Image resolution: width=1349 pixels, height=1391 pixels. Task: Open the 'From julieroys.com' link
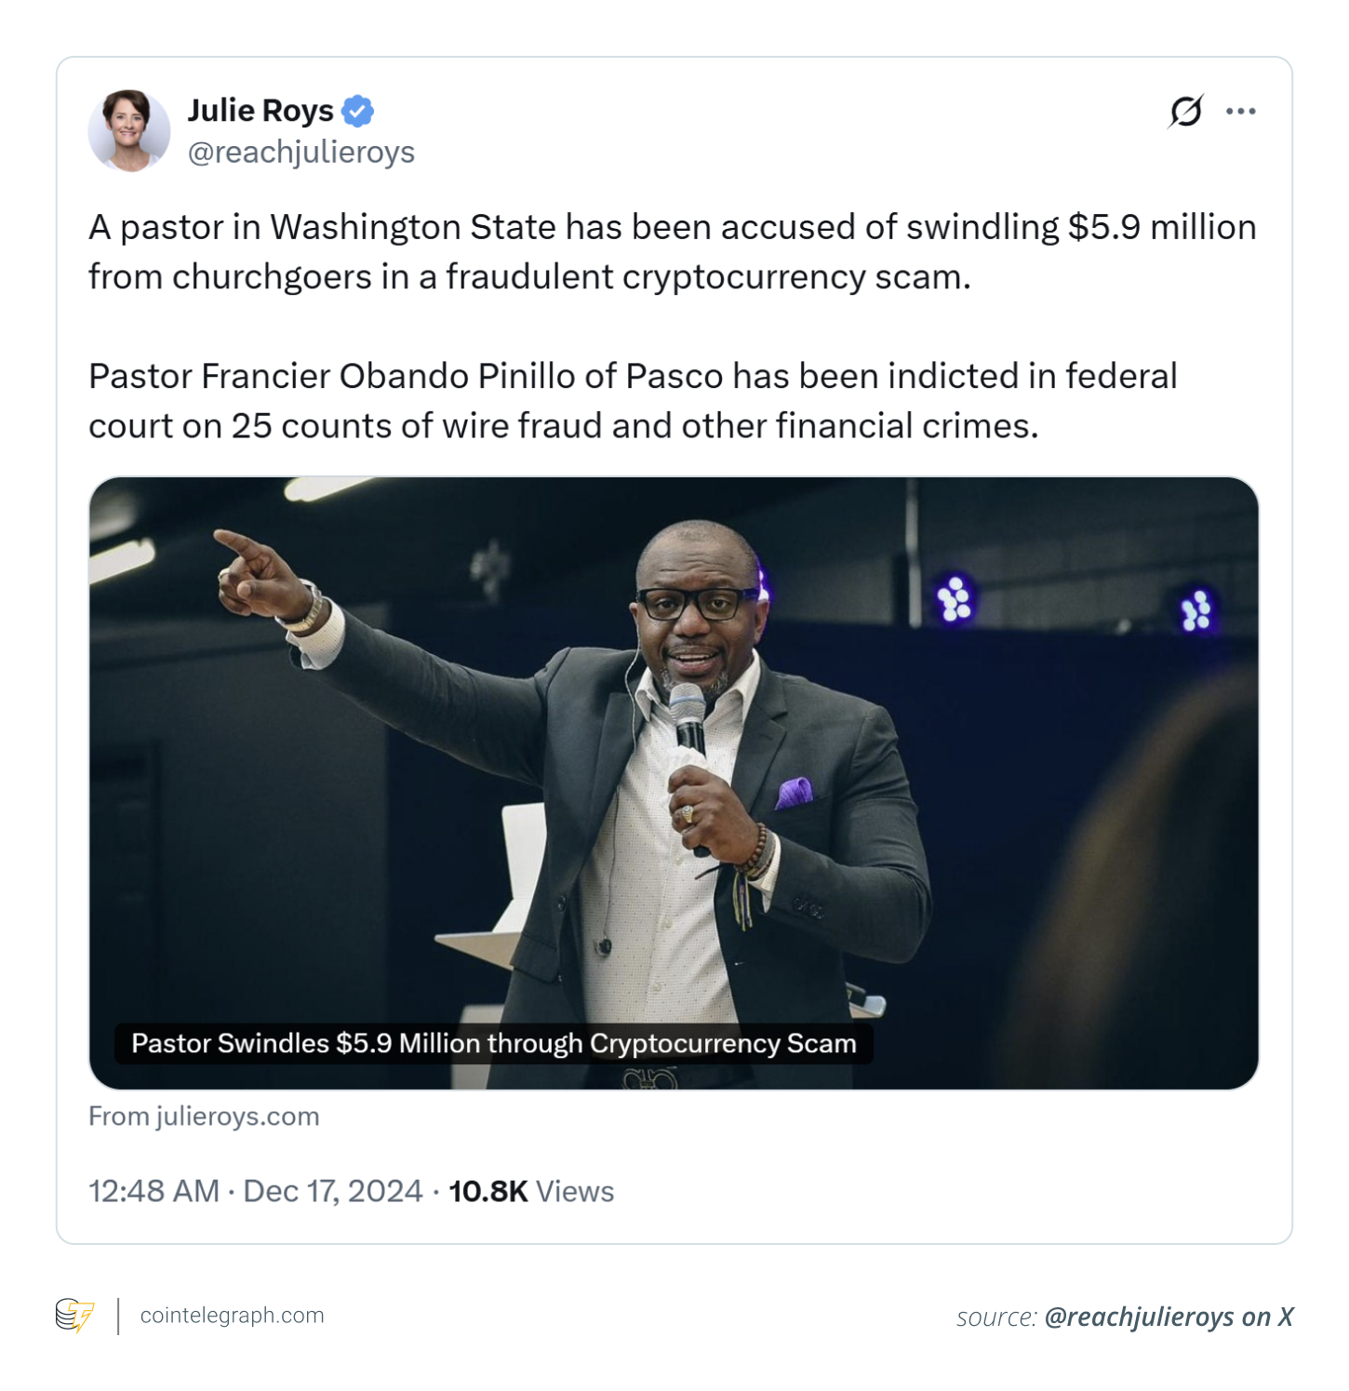(204, 1116)
